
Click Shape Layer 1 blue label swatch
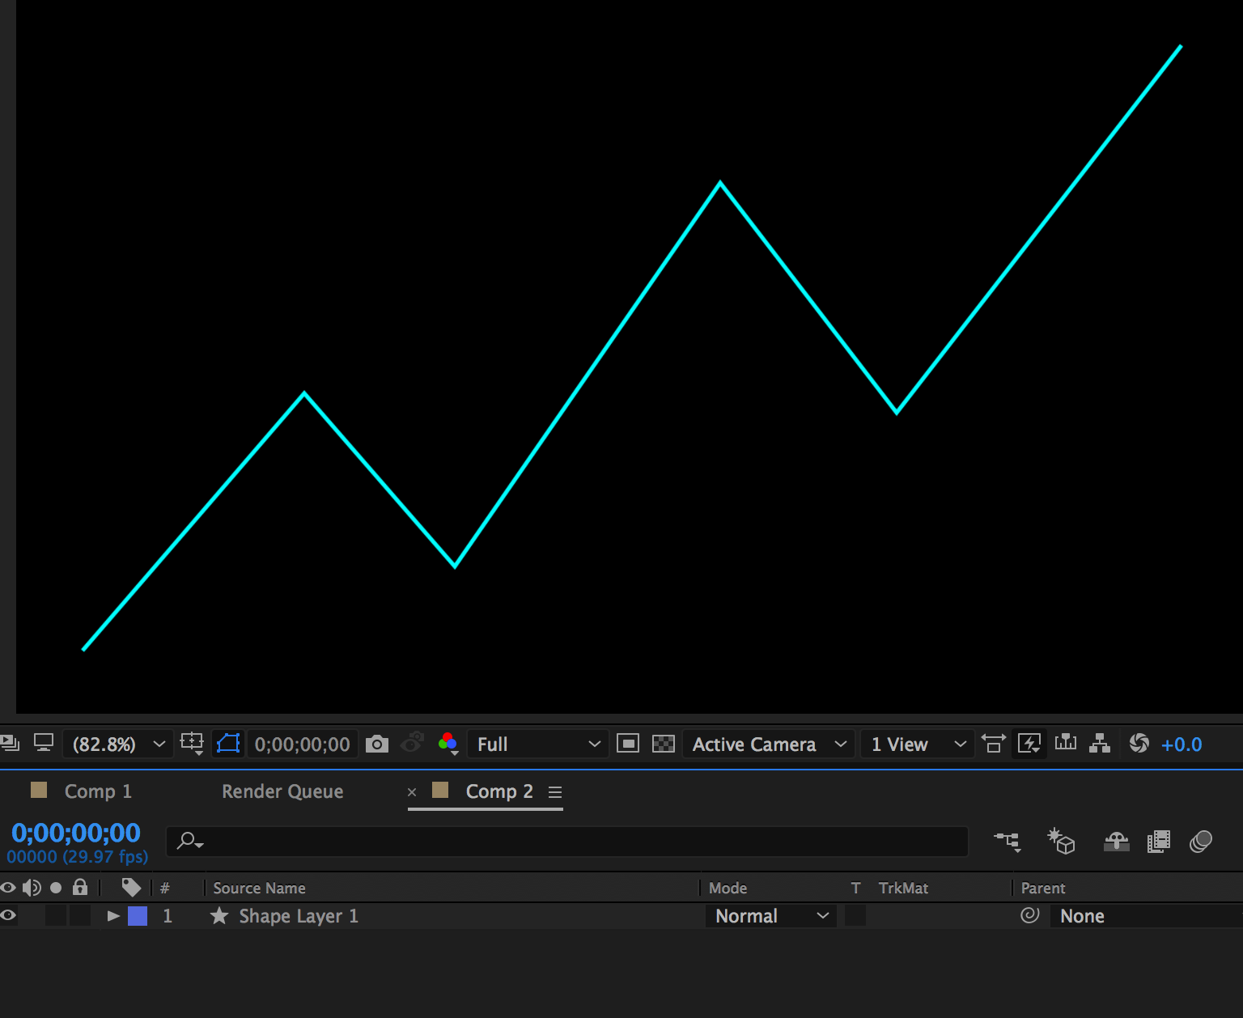coord(138,916)
